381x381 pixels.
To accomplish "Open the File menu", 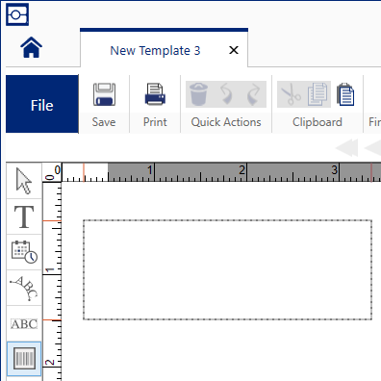I will pyautogui.click(x=42, y=104).
